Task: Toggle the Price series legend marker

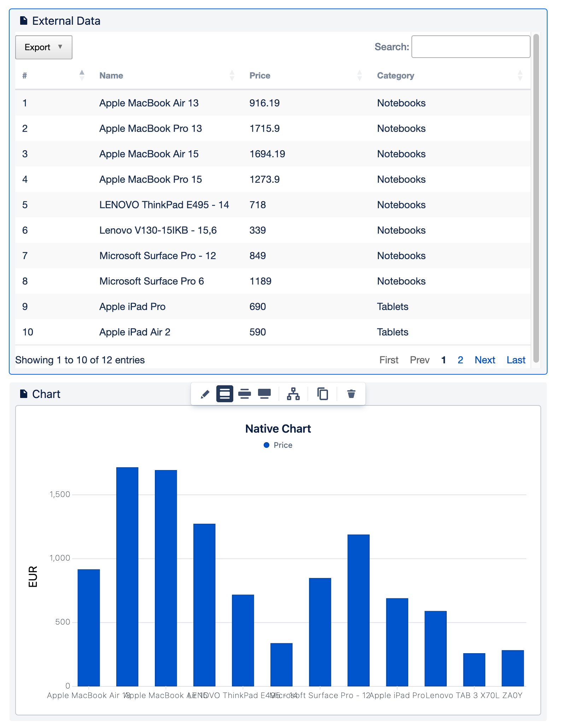Action: [x=267, y=445]
